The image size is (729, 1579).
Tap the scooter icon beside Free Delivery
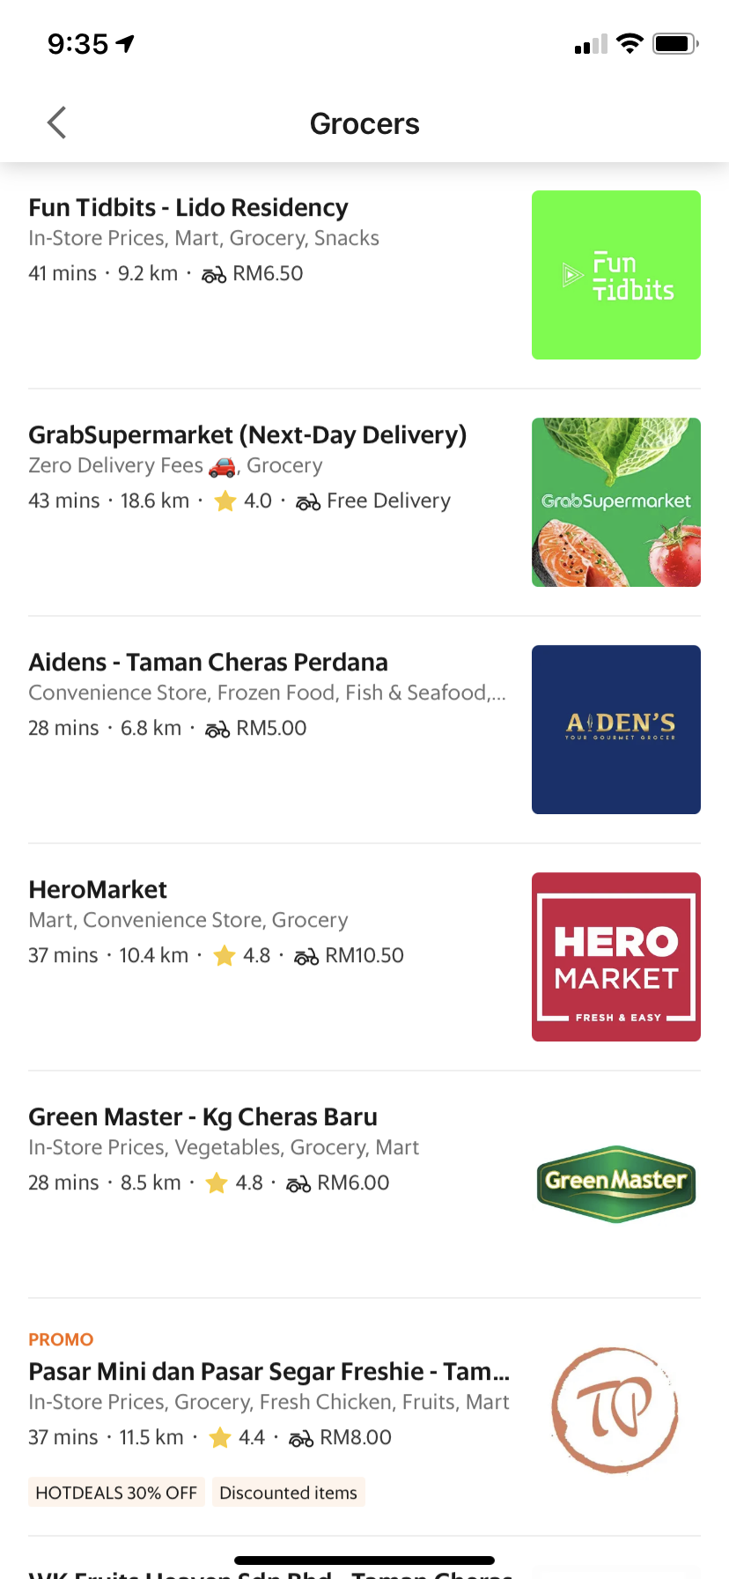click(308, 502)
